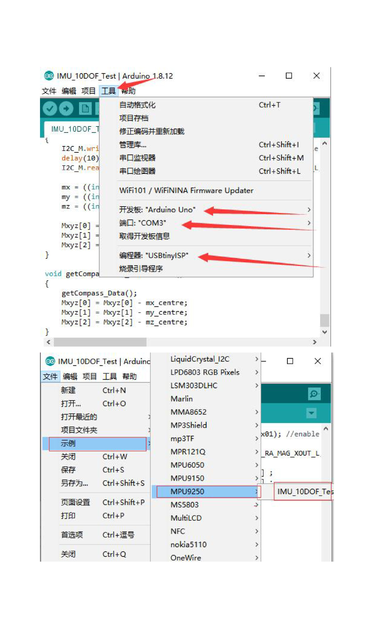Click 关闭 with shortcut Ctrl+Q
This screenshot has width=373, height=636.
point(96,554)
